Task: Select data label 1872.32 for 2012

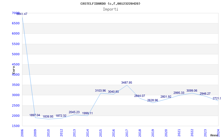Action: point(61,116)
